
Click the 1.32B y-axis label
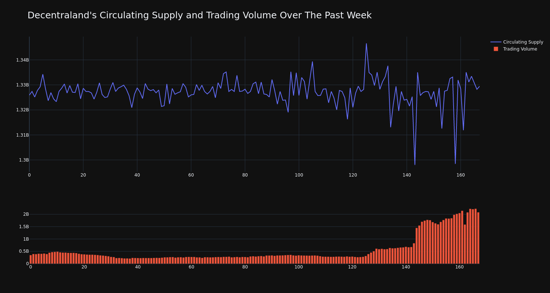[22, 110]
